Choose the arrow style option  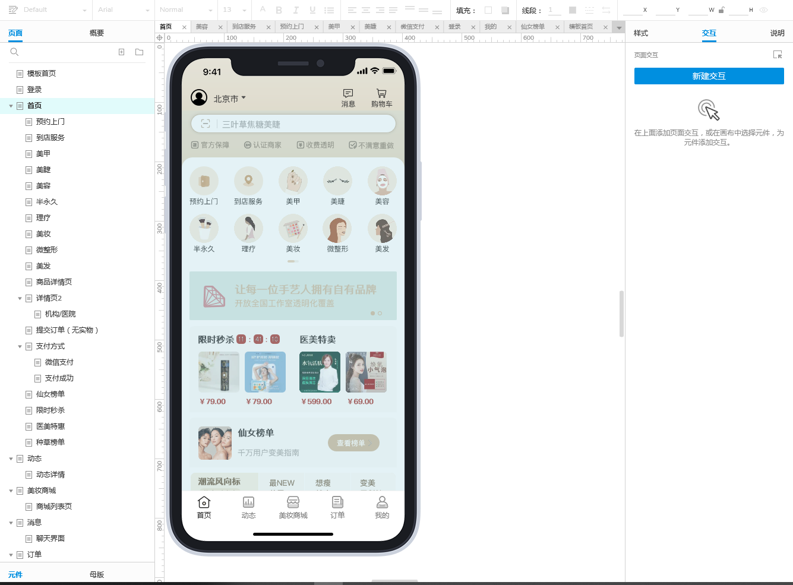tap(606, 10)
